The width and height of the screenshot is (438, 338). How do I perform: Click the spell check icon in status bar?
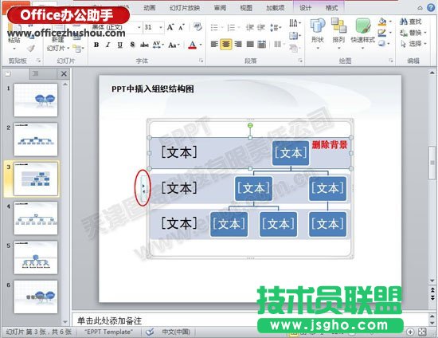click(150, 332)
